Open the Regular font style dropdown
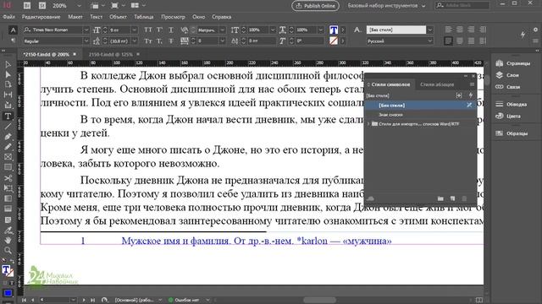This screenshot has width=542, height=304. [86, 41]
